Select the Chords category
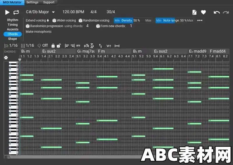Image resolution: width=233 pixels, height=165 pixels. coord(13,34)
